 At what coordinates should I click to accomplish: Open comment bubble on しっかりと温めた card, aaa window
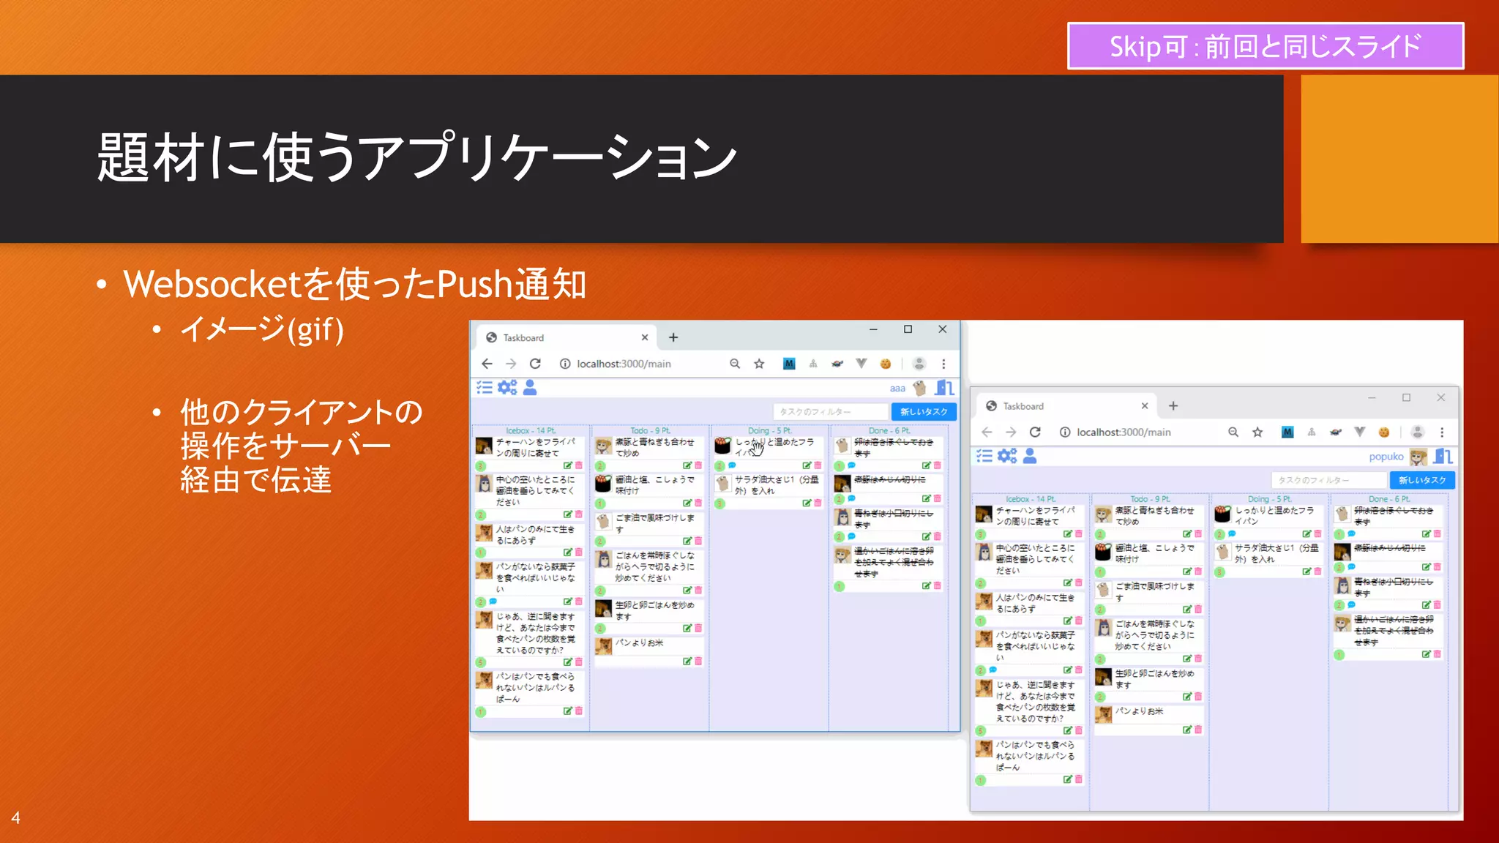tap(732, 465)
